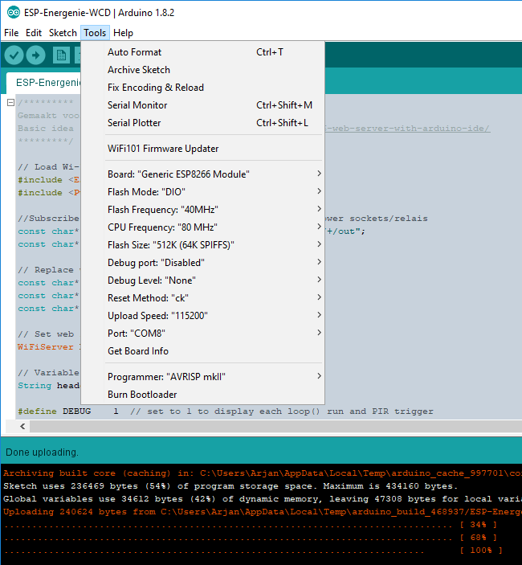Expand Port COM8 submenu
The width and height of the screenshot is (522, 565).
click(x=202, y=333)
